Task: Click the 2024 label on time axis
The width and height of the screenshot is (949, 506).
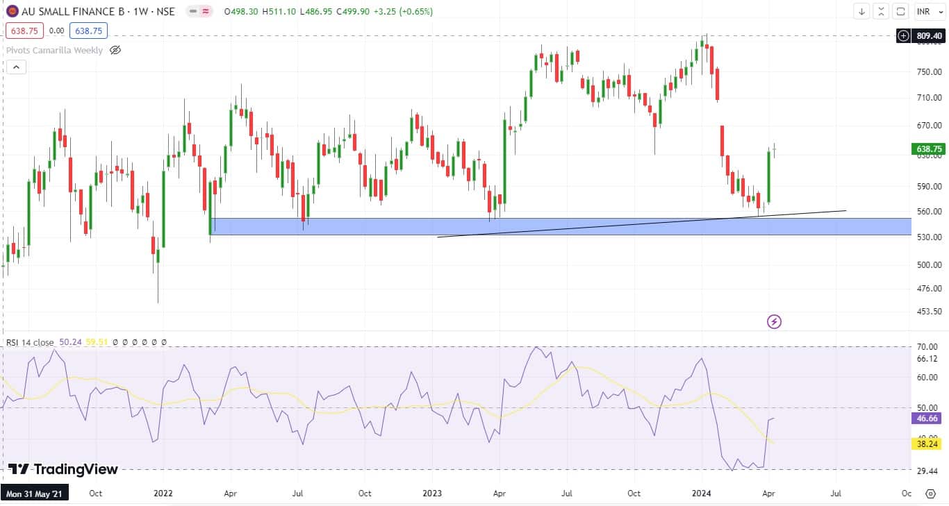Action: pos(701,494)
